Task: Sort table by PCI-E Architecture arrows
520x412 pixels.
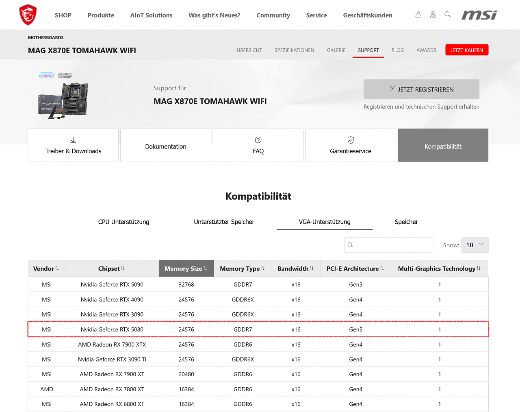Action: [x=382, y=268]
